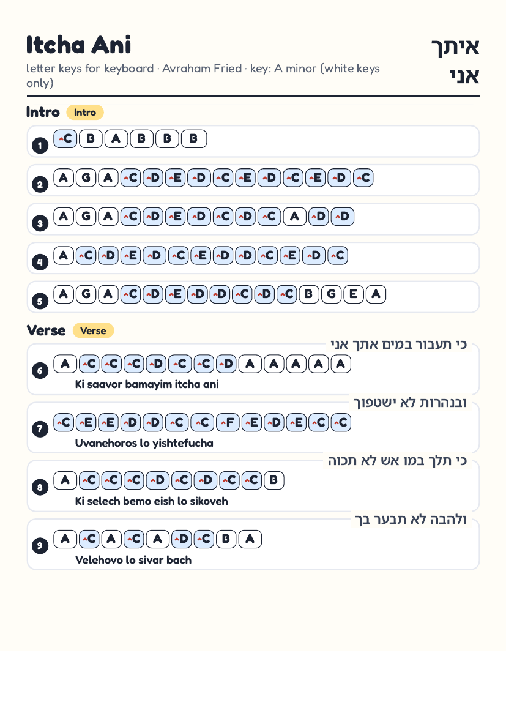
Task: Click lyric 'Velehovo lo sivar bach'
Action: 133,560
